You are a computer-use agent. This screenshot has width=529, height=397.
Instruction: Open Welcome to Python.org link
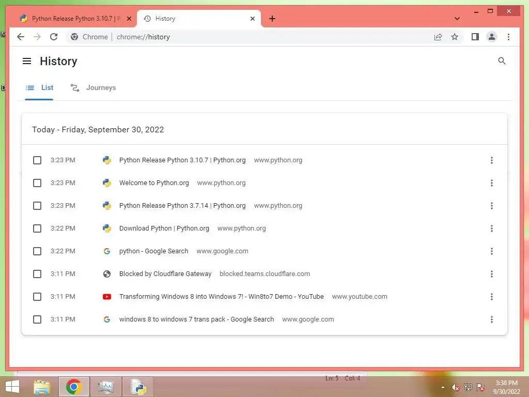coord(154,183)
